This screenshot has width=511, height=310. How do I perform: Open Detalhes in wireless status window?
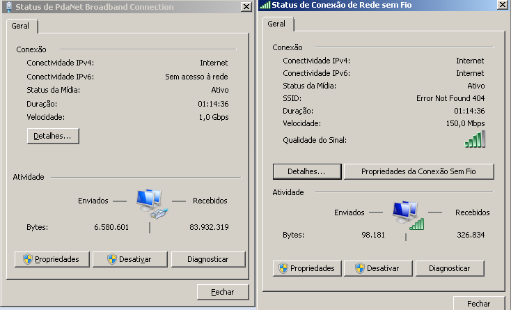[x=306, y=171]
